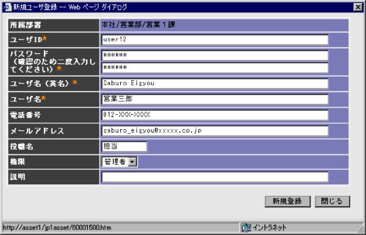Click the first password input field
Screen dimensions: 366x235
pos(215,55)
